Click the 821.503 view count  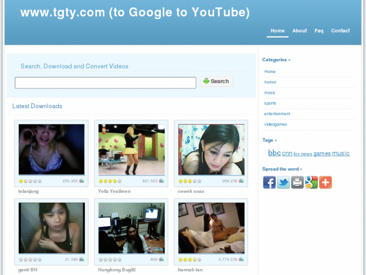(x=150, y=181)
